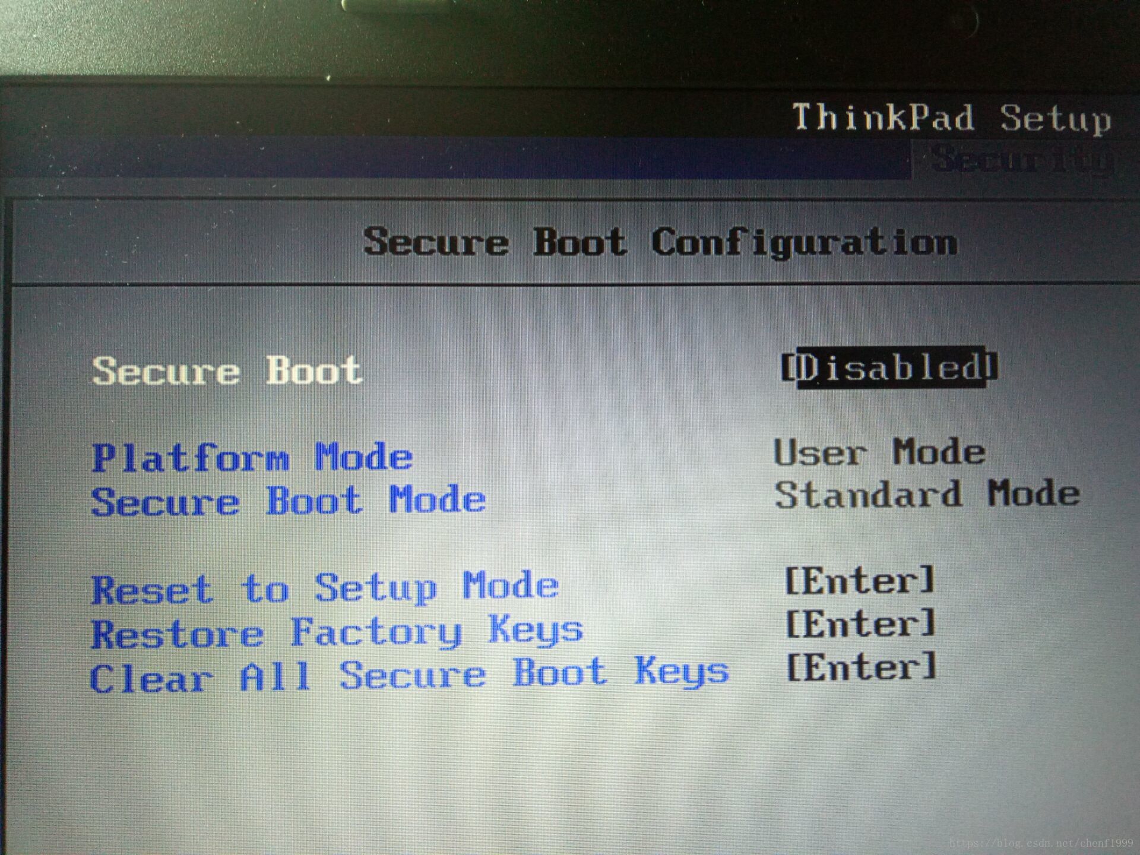Select Reset to Setup Mode option
The width and height of the screenshot is (1140, 855).
pyautogui.click(x=325, y=588)
